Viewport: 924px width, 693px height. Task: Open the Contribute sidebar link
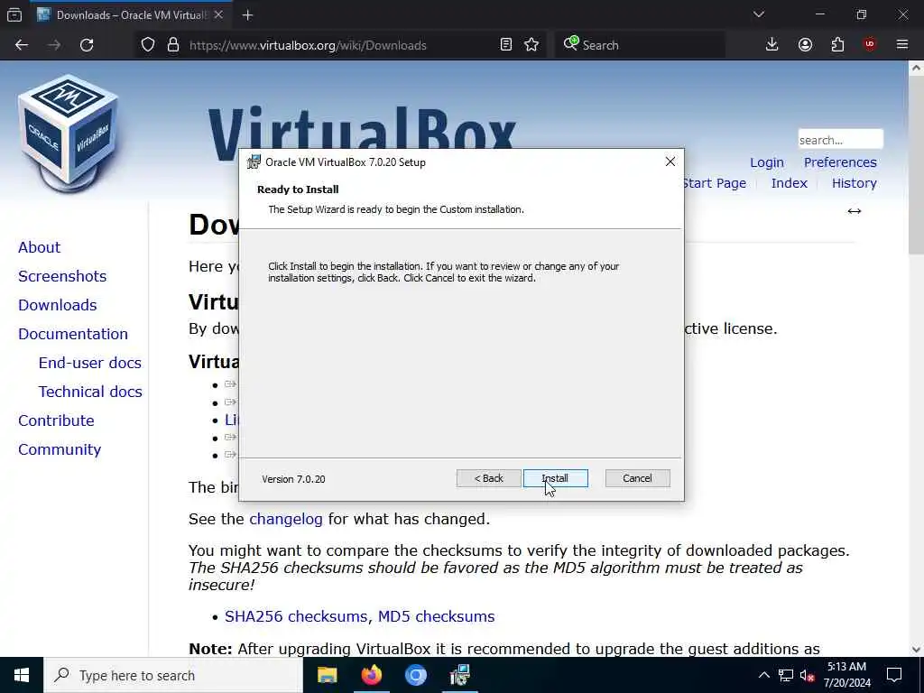(56, 420)
